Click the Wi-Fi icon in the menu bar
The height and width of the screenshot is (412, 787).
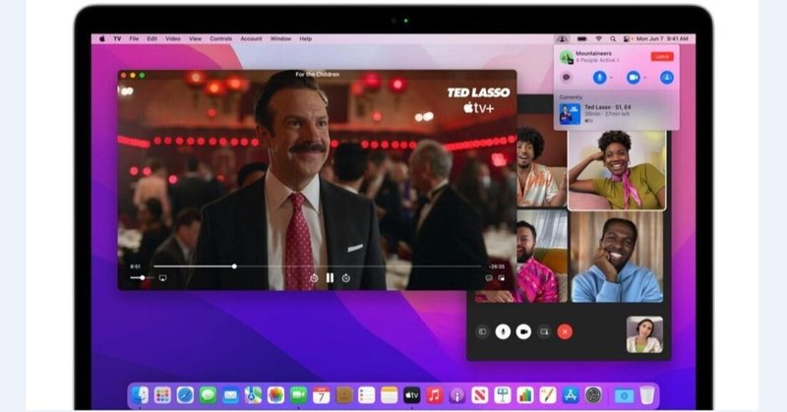click(599, 38)
